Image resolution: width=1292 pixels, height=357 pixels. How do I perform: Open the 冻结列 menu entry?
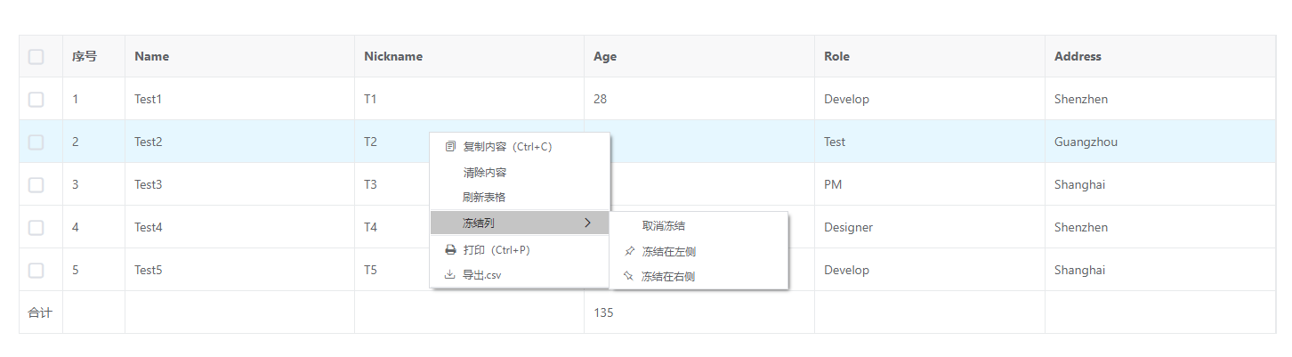[x=480, y=223]
